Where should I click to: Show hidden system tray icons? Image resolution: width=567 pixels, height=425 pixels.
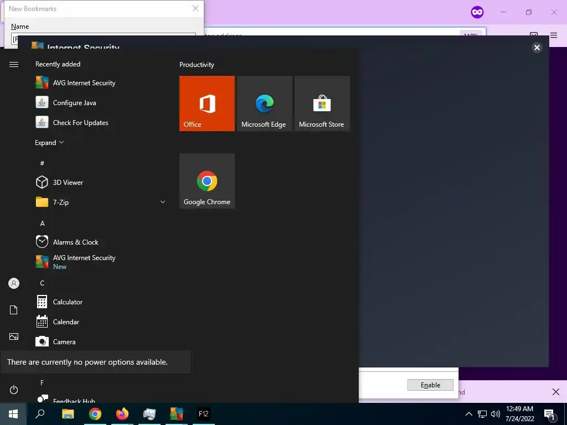pyautogui.click(x=468, y=414)
